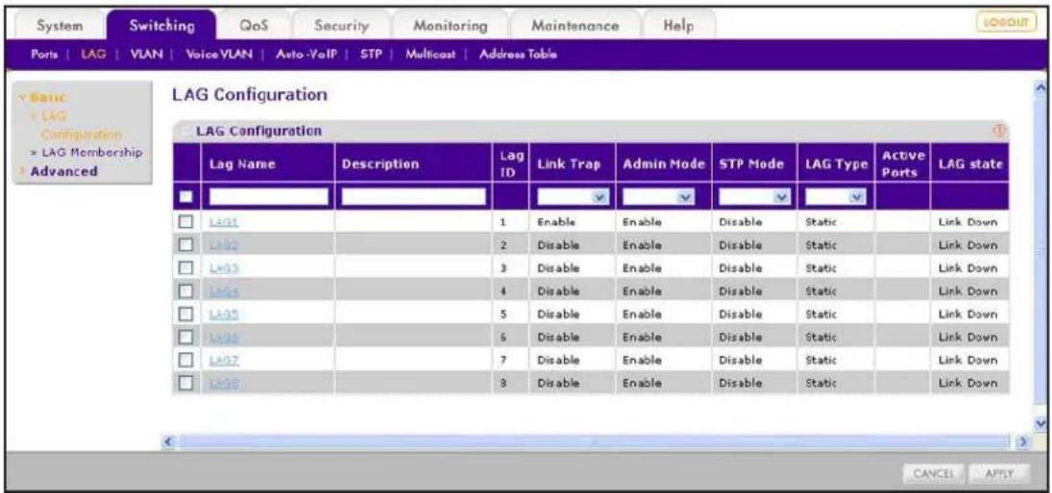This screenshot has width=1052, height=493.
Task: Open the LAG Type dropdown
Action: [836, 197]
